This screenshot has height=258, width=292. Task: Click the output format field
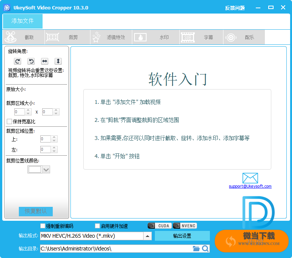[92, 236]
